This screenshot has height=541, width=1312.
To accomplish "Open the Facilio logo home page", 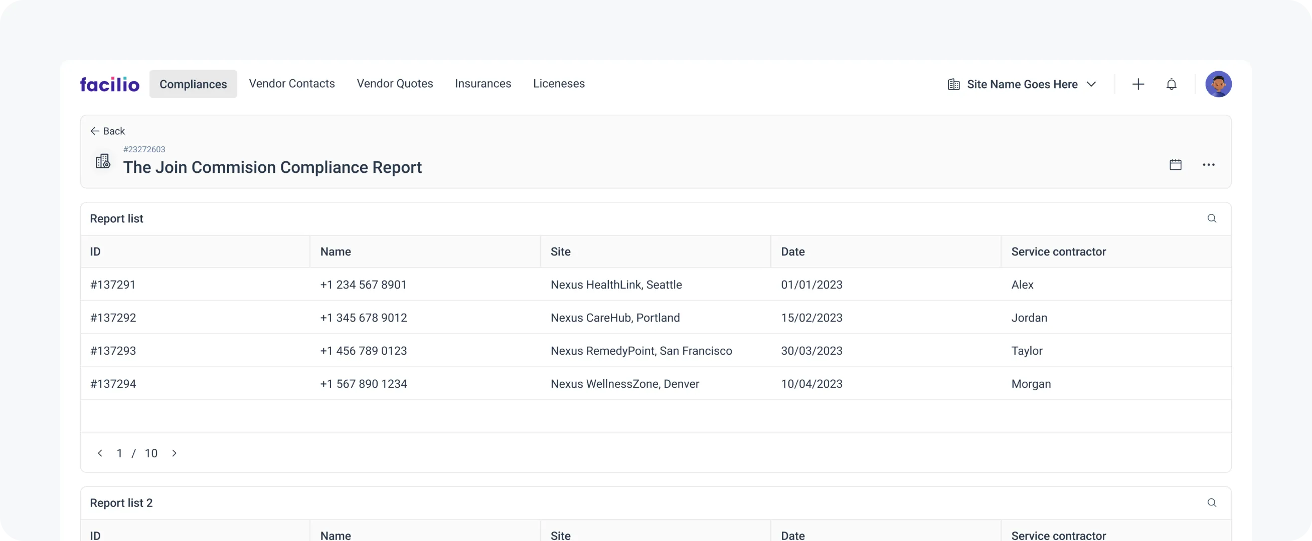I will [x=109, y=84].
